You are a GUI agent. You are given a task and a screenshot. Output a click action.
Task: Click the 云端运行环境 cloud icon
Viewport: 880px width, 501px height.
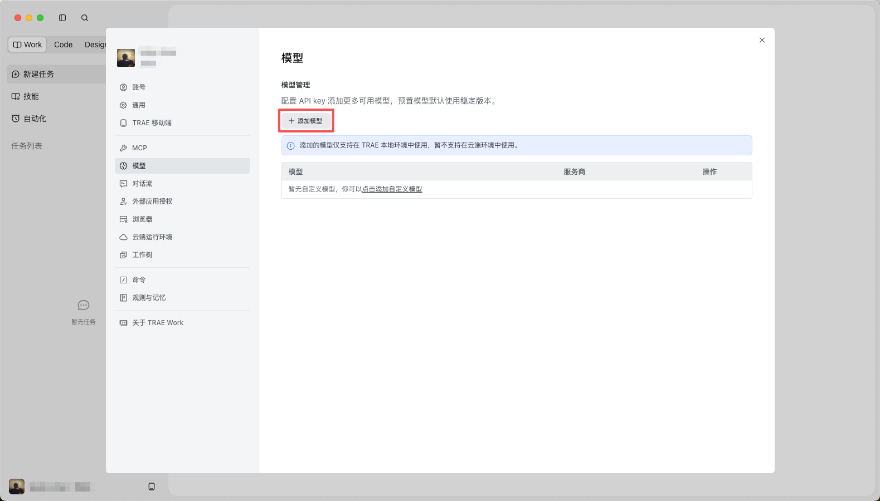tap(124, 237)
